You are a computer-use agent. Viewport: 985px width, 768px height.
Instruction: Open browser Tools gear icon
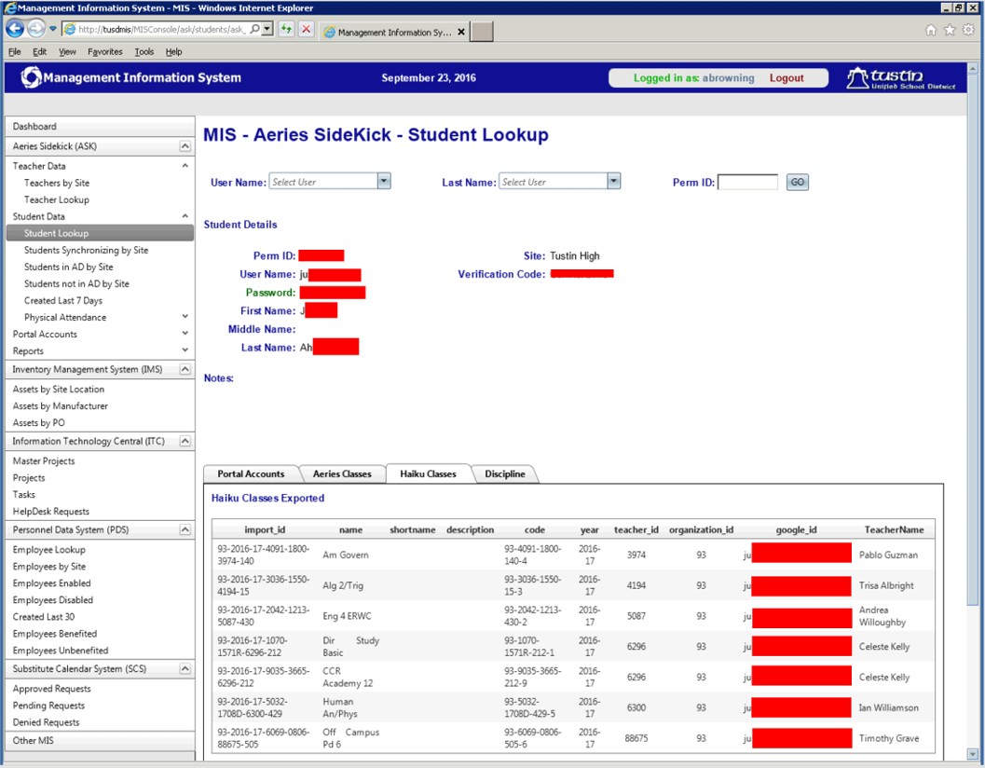coord(968,30)
